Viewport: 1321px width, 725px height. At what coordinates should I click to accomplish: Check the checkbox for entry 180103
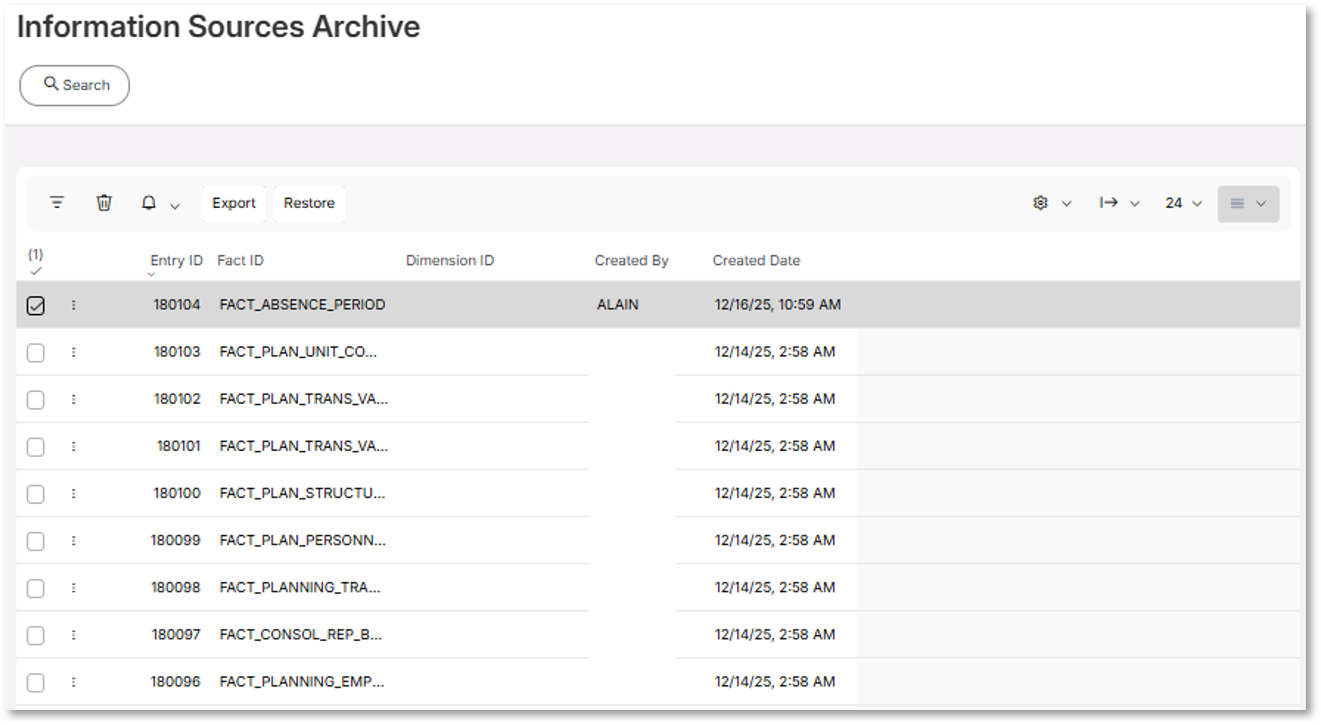point(35,353)
